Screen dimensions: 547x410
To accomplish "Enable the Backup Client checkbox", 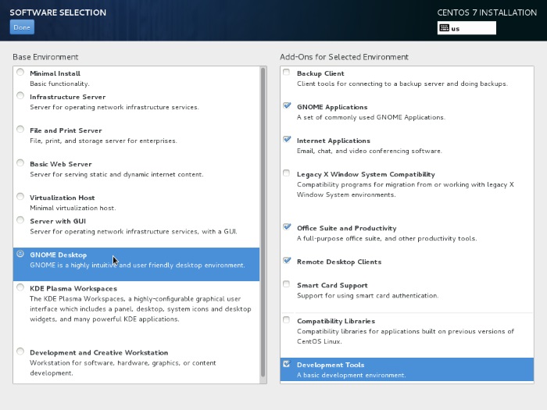I will pyautogui.click(x=287, y=72).
